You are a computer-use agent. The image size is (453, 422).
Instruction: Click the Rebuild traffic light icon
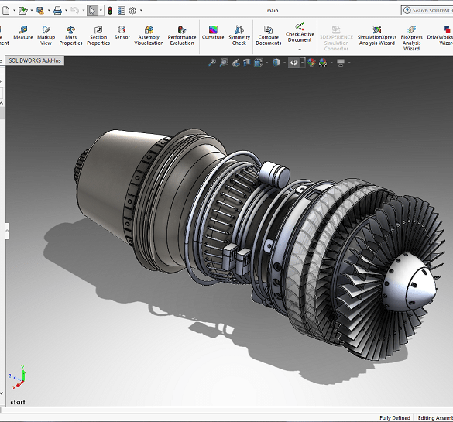[x=110, y=11]
